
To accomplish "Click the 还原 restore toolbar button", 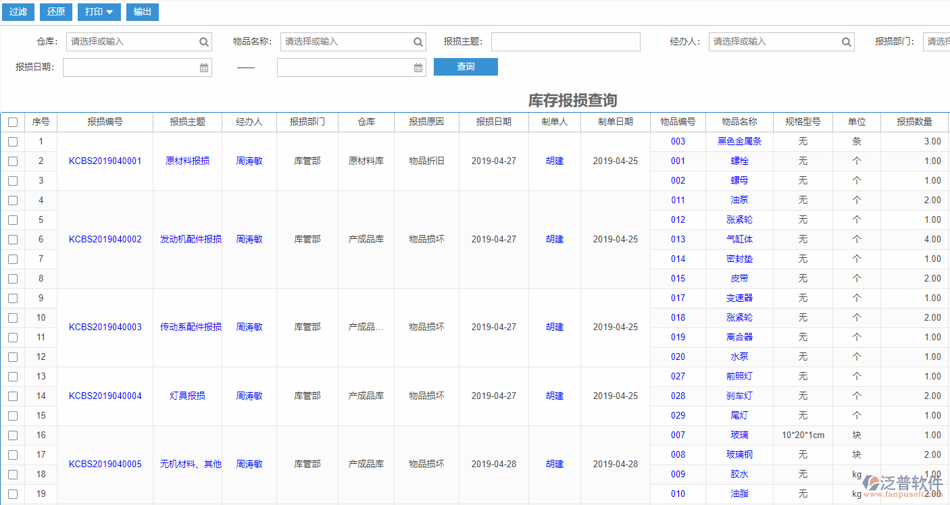I will (55, 11).
